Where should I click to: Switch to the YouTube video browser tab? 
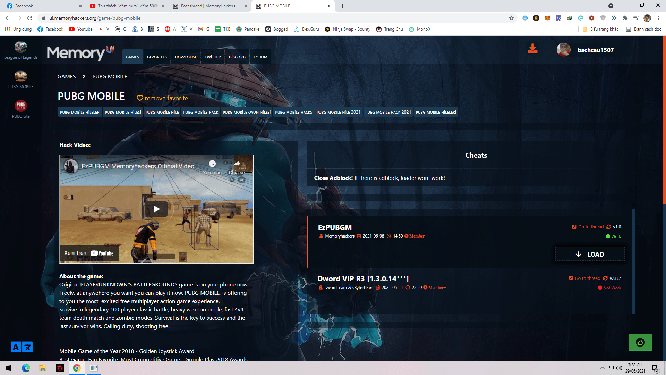(128, 6)
